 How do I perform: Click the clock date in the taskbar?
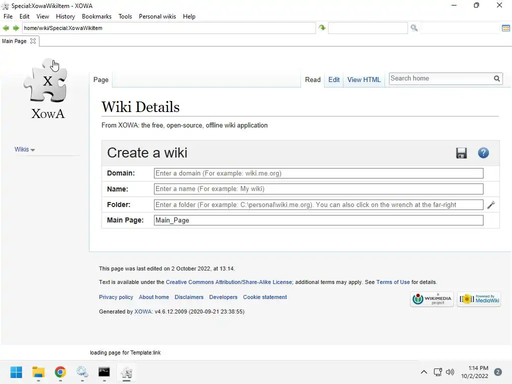click(474, 372)
